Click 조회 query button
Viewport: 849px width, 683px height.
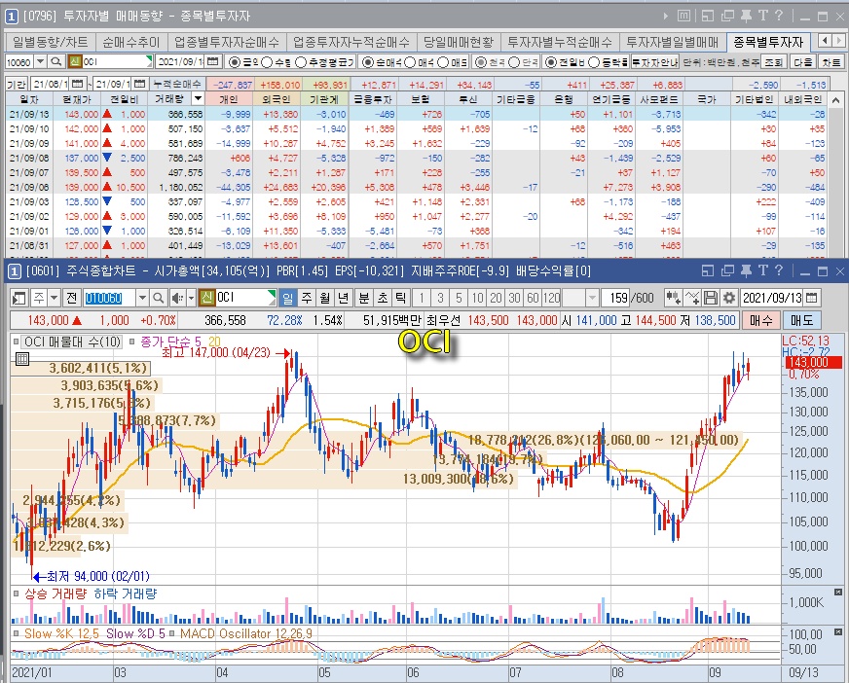coord(773,62)
